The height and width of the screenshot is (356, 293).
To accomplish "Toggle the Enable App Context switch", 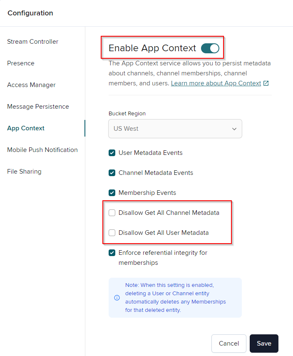I will (x=210, y=48).
